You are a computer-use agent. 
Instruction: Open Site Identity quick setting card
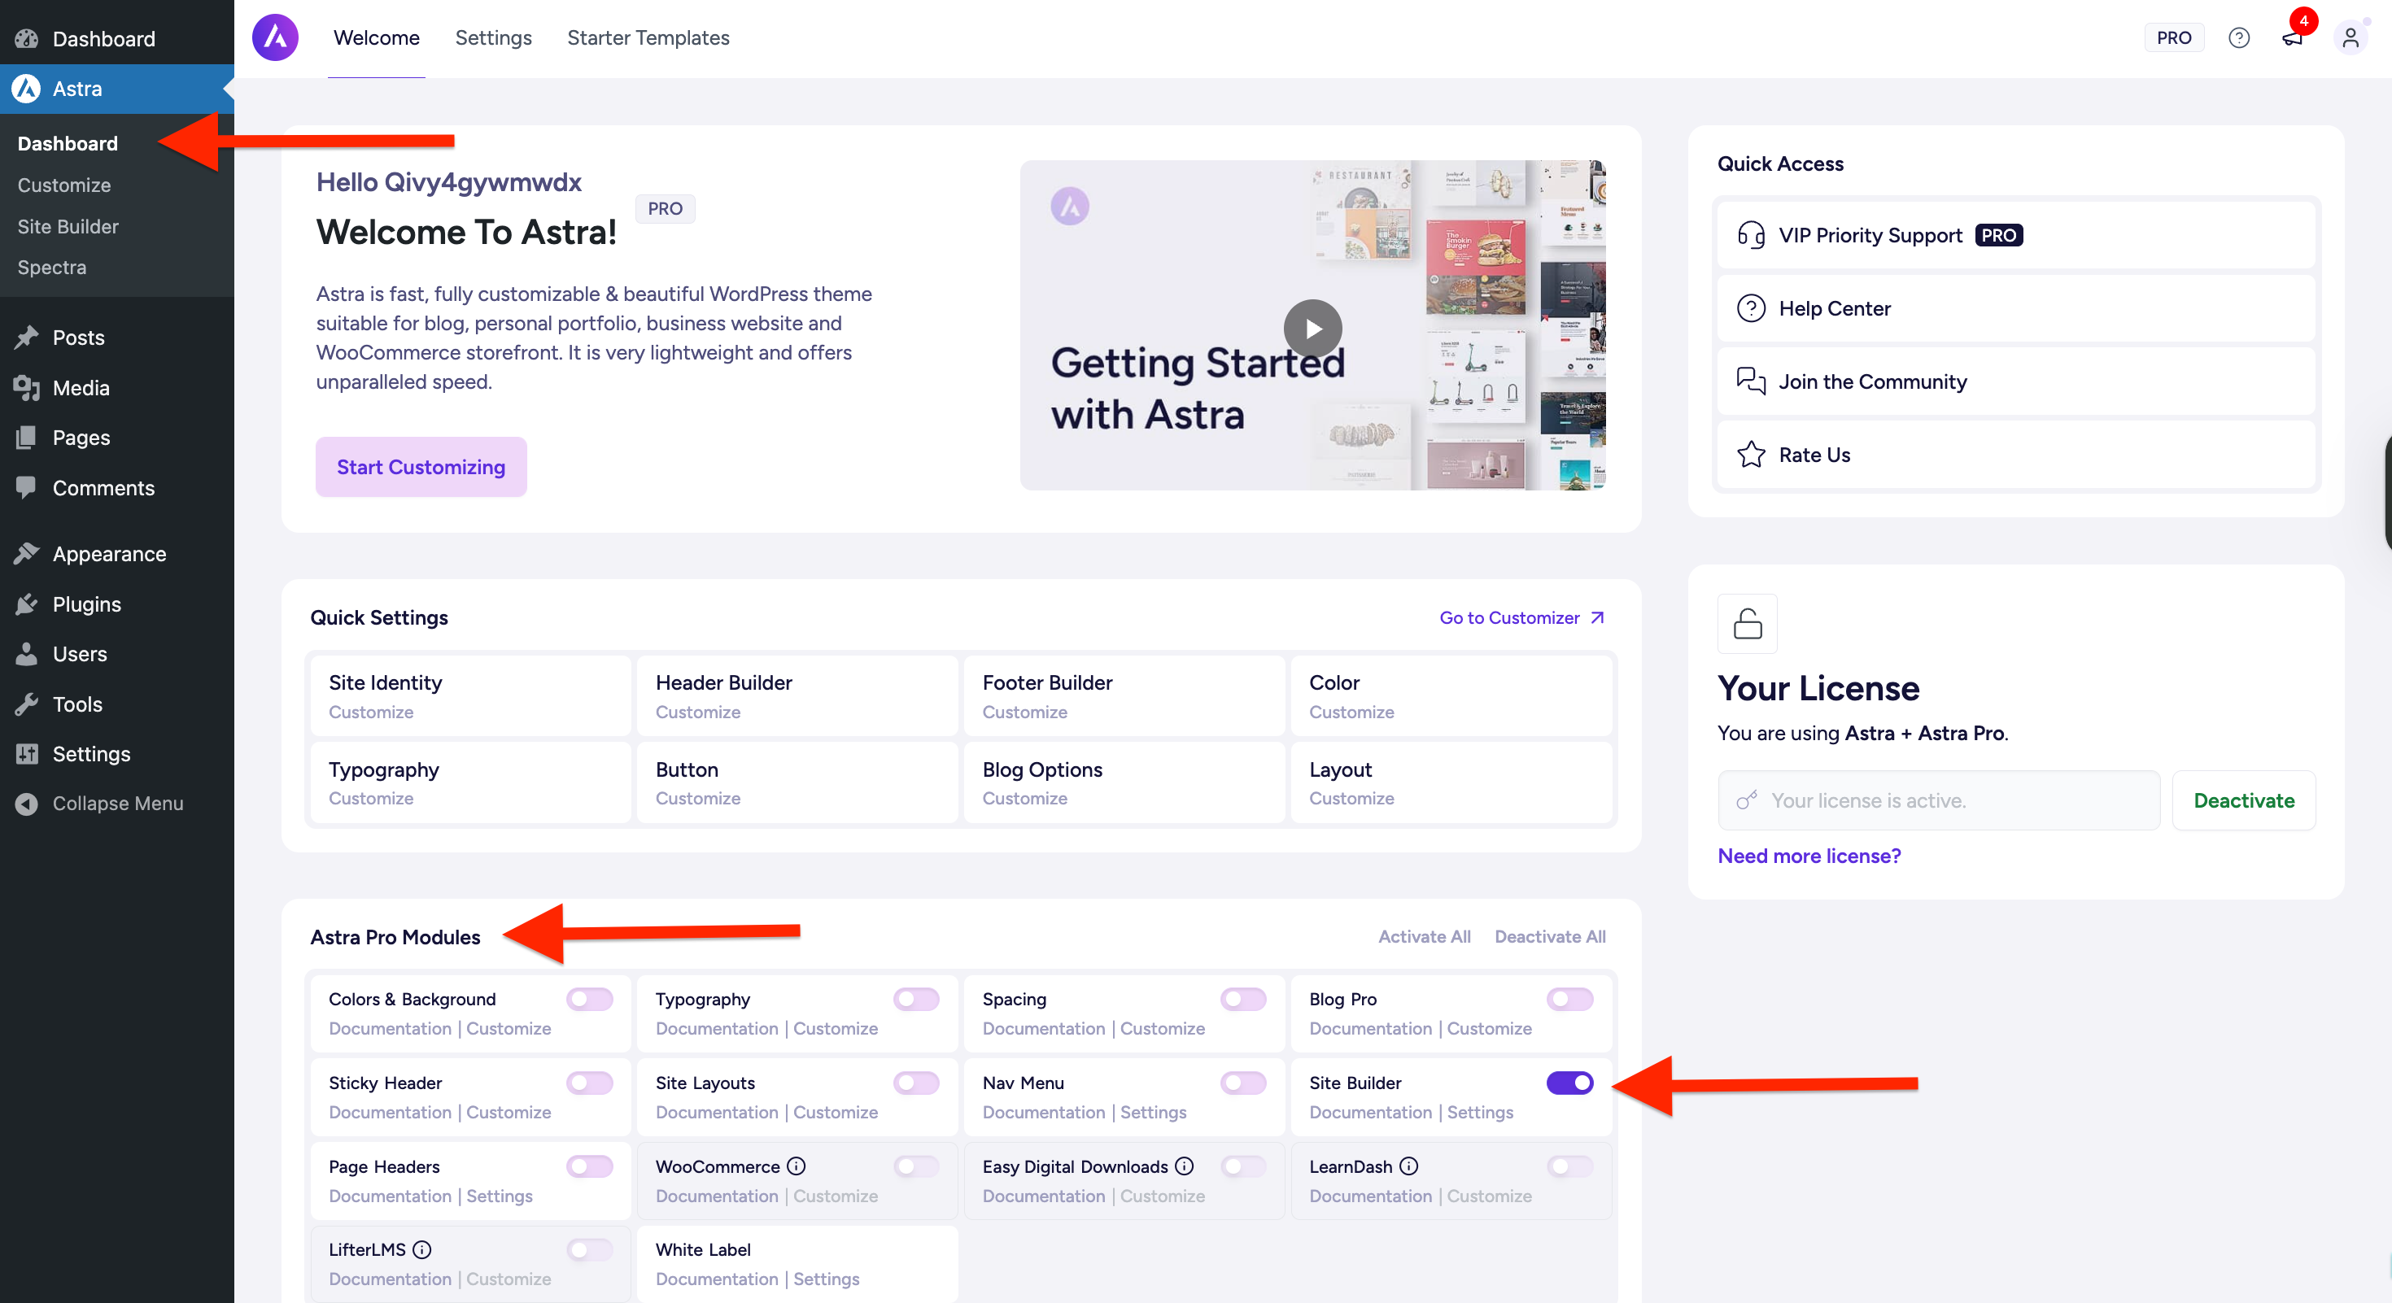point(471,696)
